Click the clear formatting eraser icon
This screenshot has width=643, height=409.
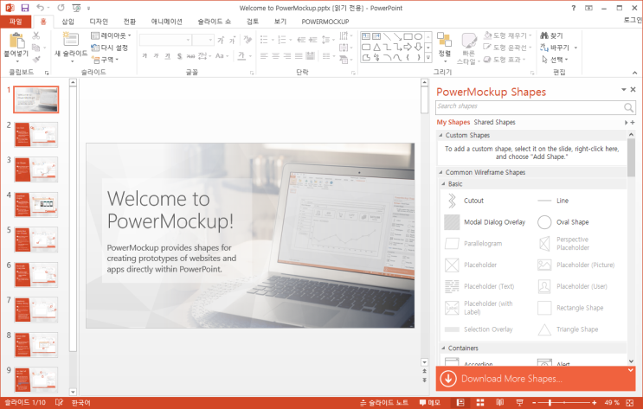coord(248,40)
